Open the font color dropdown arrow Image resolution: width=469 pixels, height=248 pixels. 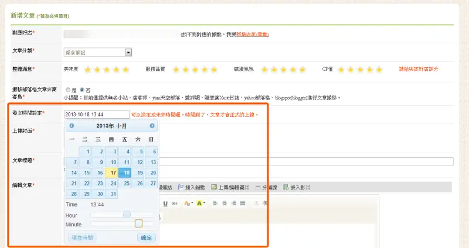click(x=192, y=203)
